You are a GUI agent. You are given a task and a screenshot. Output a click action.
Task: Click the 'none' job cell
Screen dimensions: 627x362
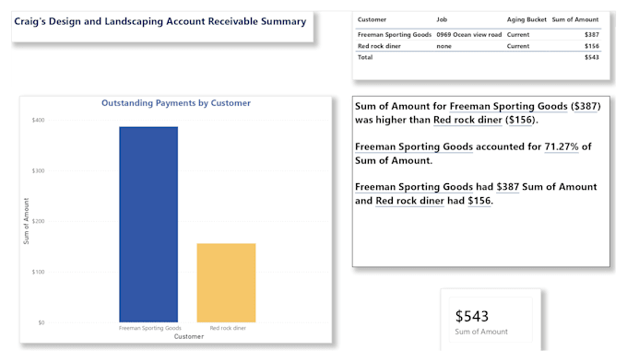444,46
